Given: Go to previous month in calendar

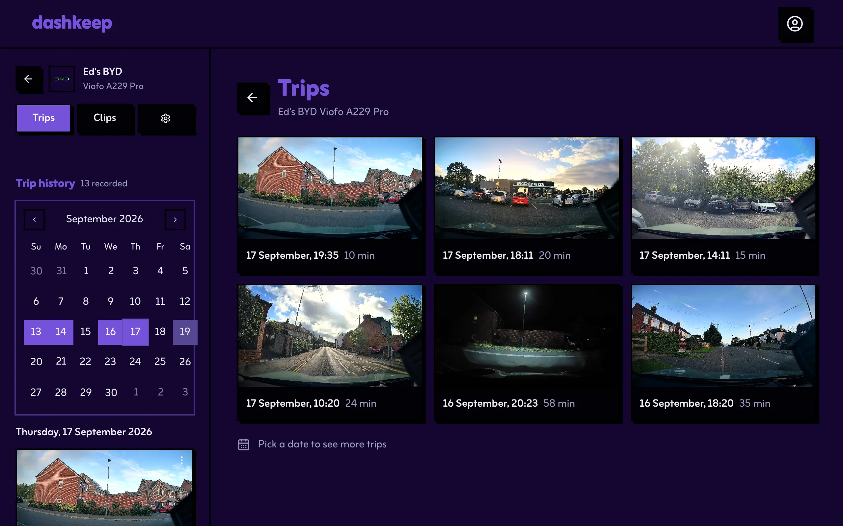Looking at the screenshot, I should [x=34, y=219].
